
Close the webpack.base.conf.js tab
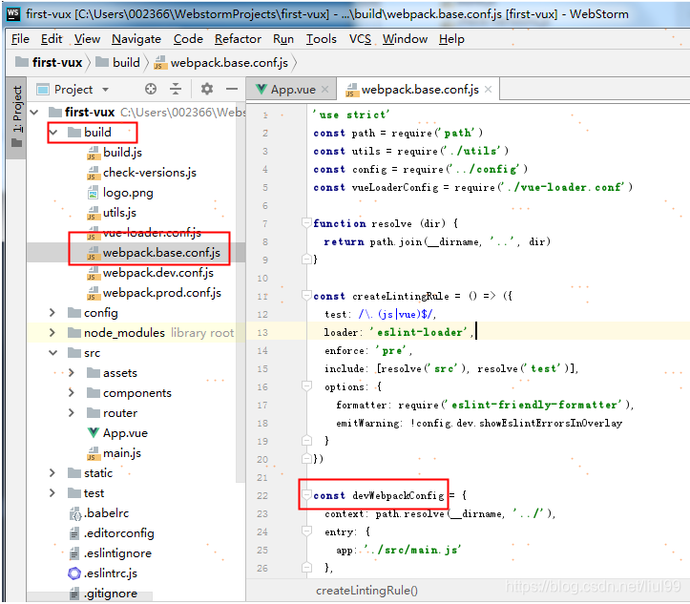coord(488,90)
